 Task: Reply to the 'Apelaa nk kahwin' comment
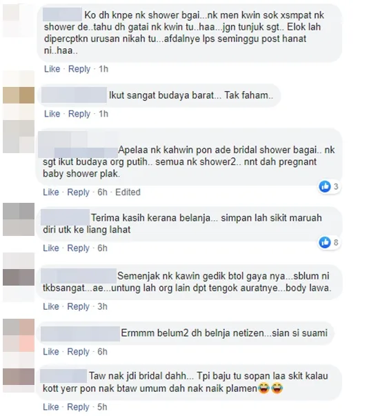click(78, 192)
